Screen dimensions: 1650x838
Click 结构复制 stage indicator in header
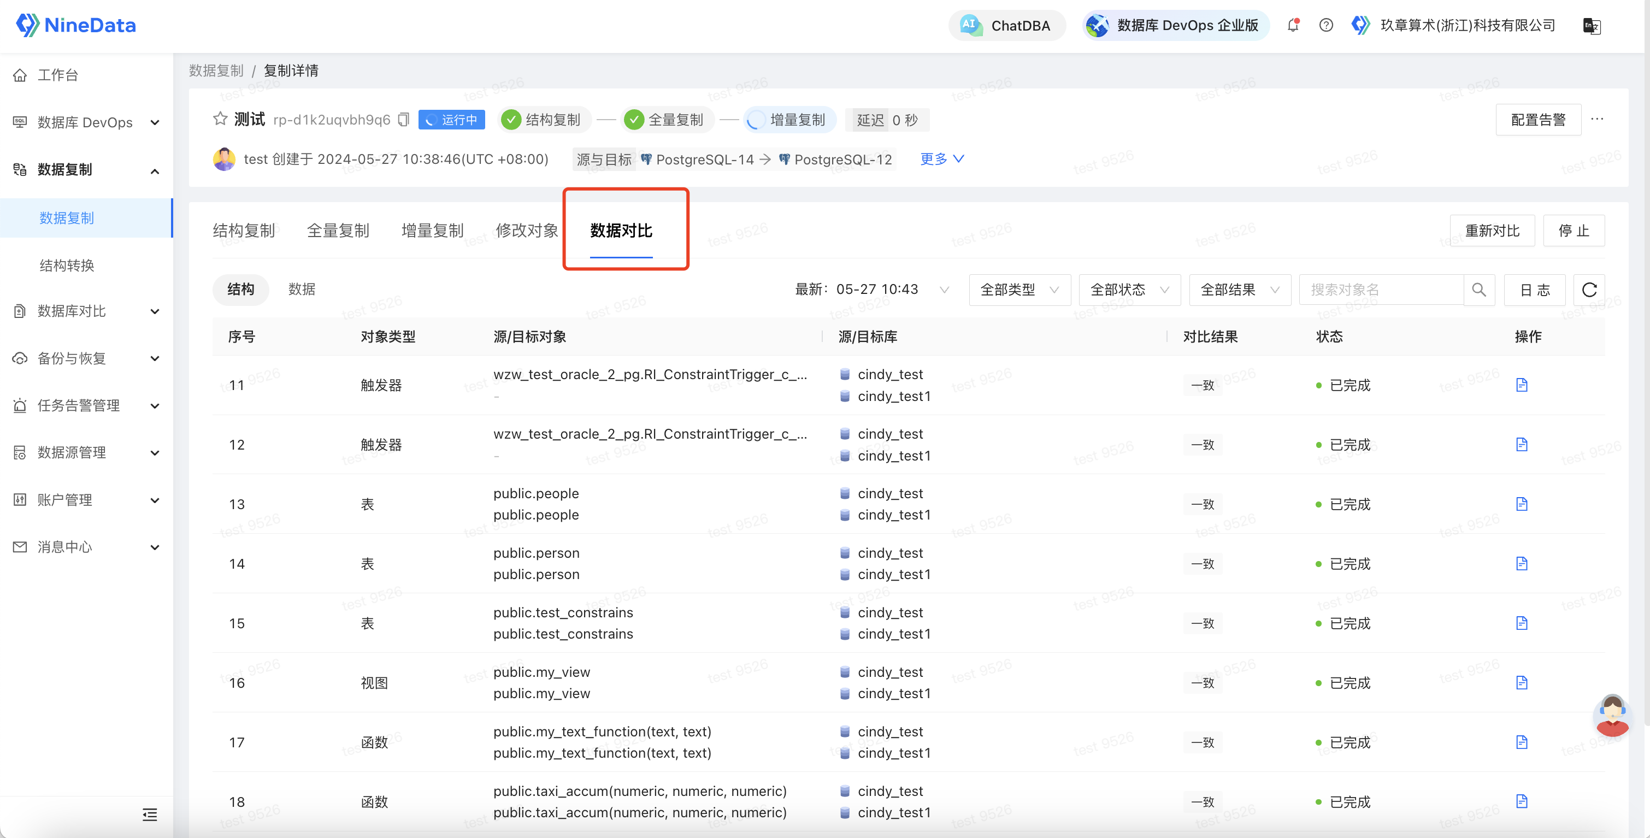coord(544,120)
